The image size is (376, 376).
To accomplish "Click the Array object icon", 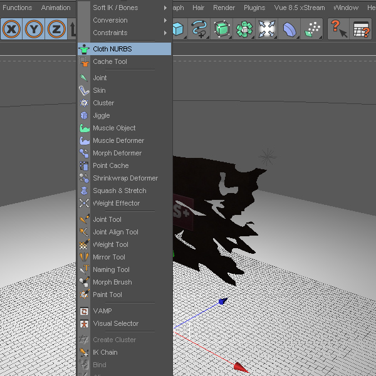I will [244, 29].
